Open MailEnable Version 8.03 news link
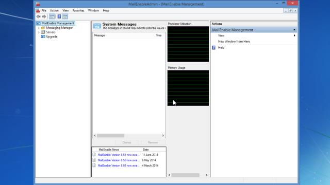 (119, 165)
